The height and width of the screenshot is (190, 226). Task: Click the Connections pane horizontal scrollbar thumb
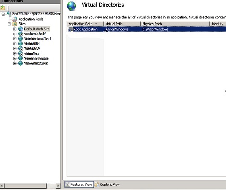(x=25, y=186)
